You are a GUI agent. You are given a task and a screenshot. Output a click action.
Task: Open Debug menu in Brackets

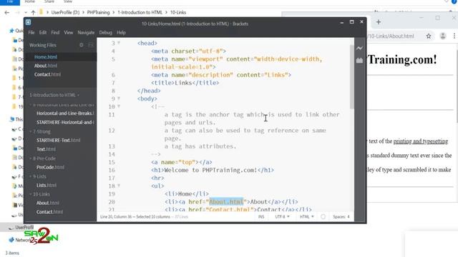(105, 32)
